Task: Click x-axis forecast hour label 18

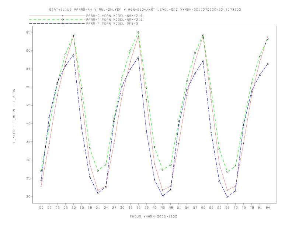Action: pyautogui.click(x=90, y=208)
